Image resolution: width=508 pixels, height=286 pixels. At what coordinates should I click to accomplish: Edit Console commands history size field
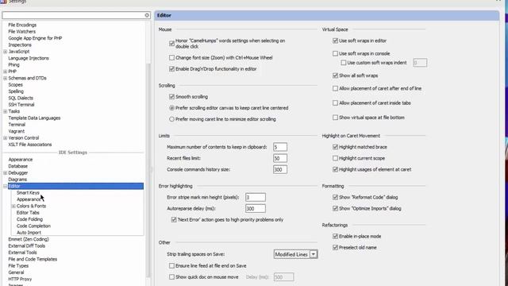point(280,169)
